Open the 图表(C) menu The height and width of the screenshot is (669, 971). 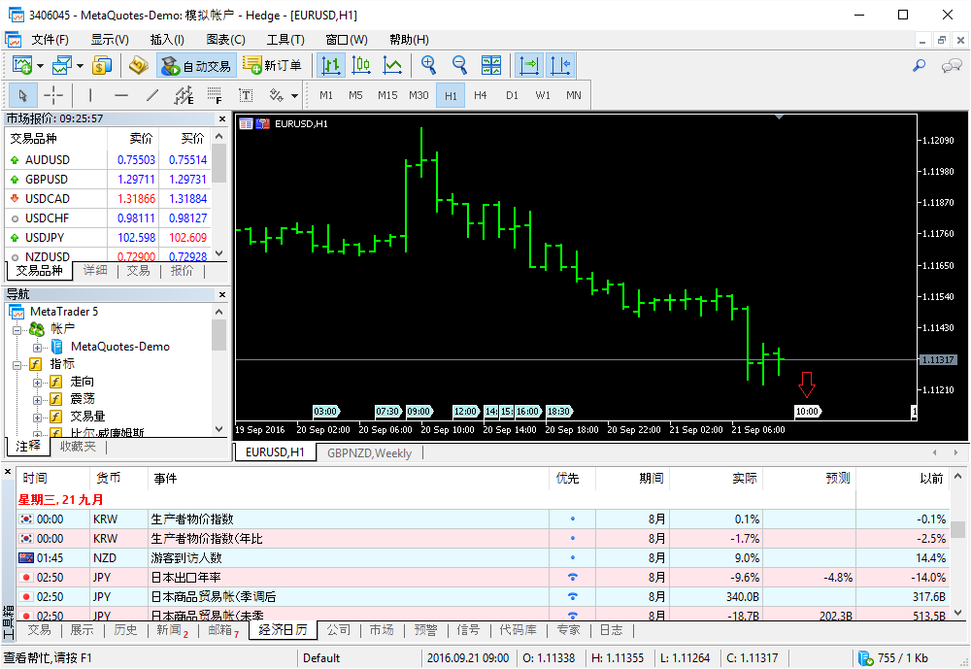tap(226, 40)
